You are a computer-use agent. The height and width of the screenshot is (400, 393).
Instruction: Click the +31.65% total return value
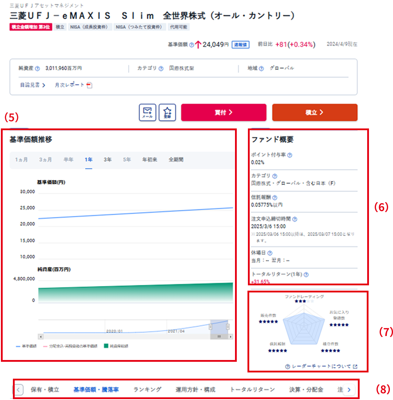click(x=260, y=282)
